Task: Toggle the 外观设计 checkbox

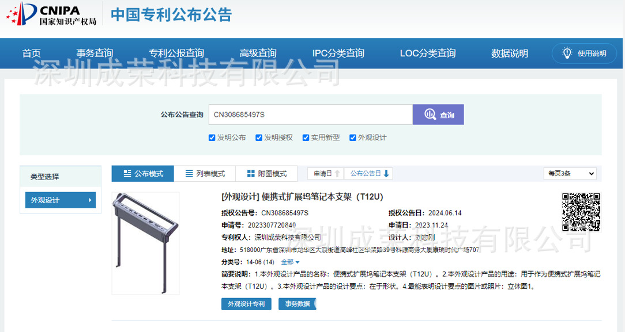Action: pyautogui.click(x=353, y=138)
